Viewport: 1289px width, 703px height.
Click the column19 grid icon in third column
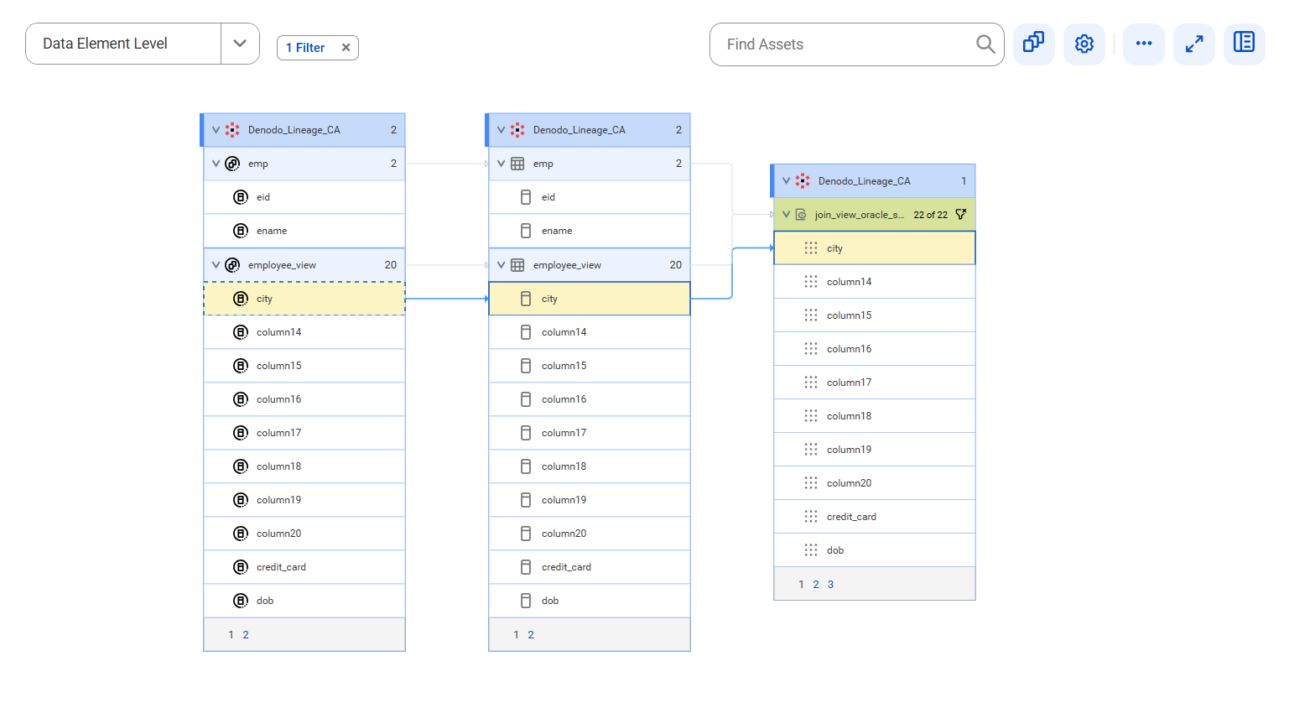(811, 450)
